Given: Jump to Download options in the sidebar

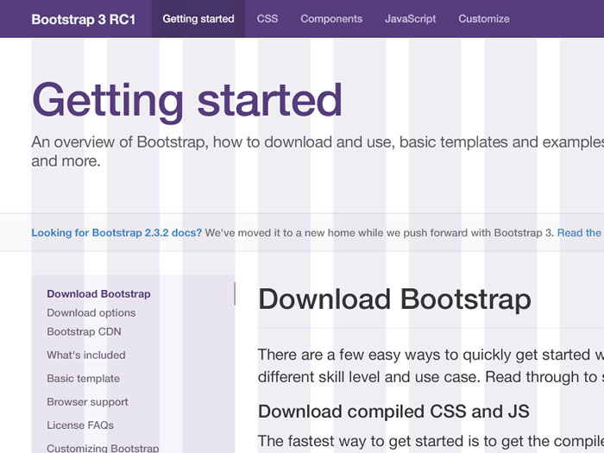Looking at the screenshot, I should (x=91, y=312).
